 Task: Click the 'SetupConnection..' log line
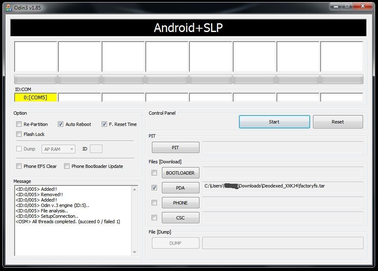click(x=47, y=216)
